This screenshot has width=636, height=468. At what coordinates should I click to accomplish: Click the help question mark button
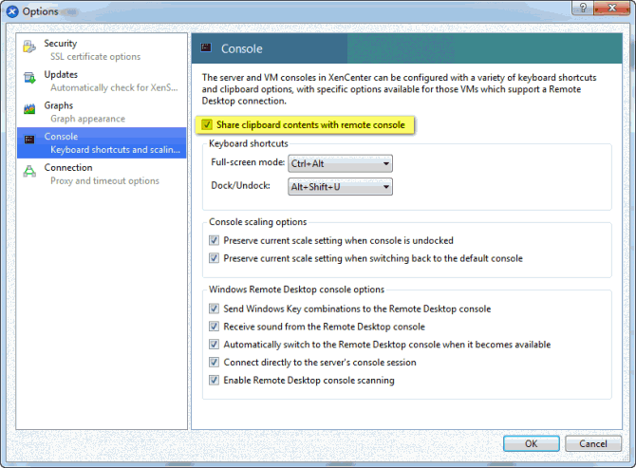[x=583, y=8]
